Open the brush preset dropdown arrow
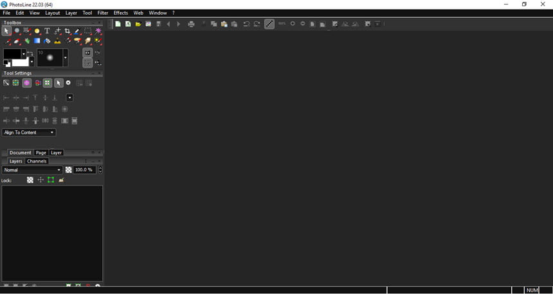 click(65, 58)
